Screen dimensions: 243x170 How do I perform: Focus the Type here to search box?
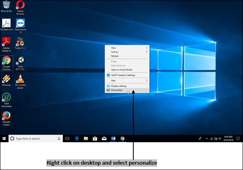(x=35, y=139)
